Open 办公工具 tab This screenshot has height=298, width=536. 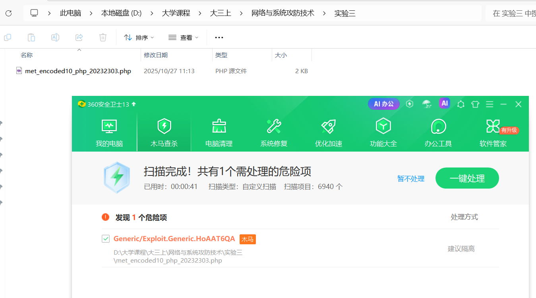pos(438,133)
